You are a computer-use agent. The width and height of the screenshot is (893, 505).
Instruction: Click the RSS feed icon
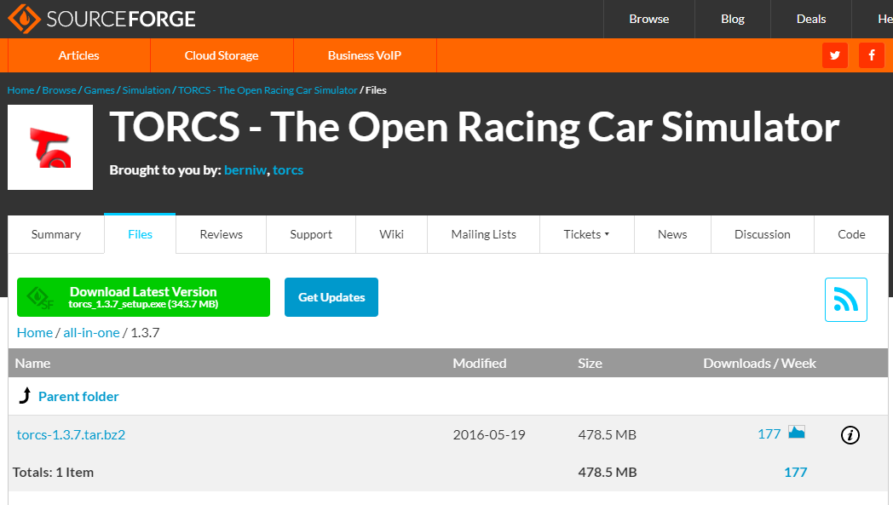pyautogui.click(x=845, y=300)
